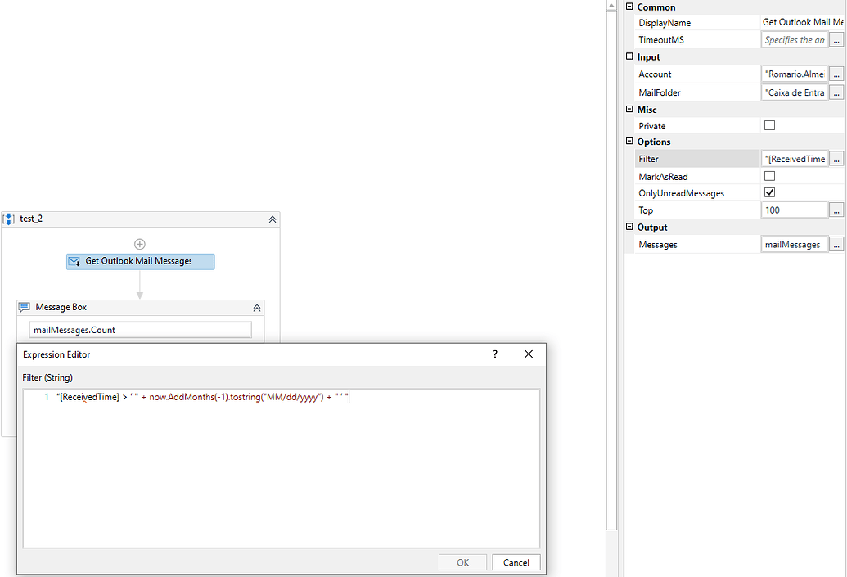Click the MailFolder property label
Viewport: 847px width, 577px height.
(x=660, y=93)
